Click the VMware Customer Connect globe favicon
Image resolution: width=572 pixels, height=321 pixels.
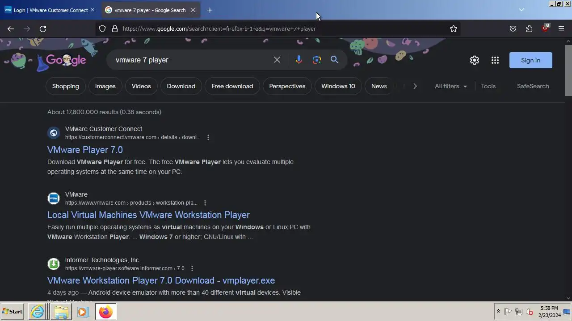54,133
